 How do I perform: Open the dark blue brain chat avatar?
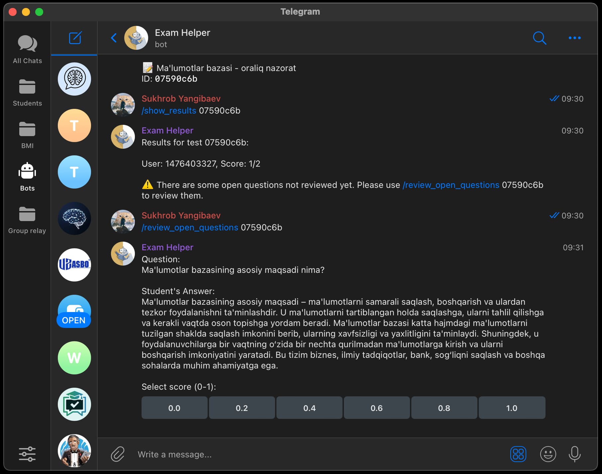pyautogui.click(x=74, y=218)
